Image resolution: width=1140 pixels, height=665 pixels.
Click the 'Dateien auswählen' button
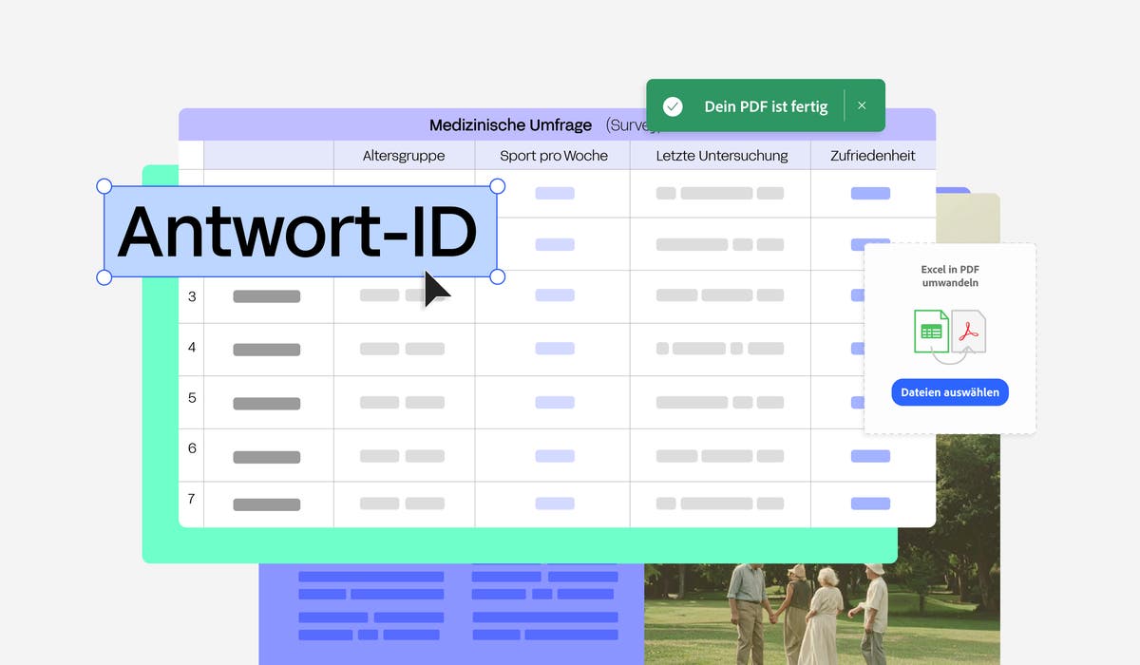[x=950, y=392]
